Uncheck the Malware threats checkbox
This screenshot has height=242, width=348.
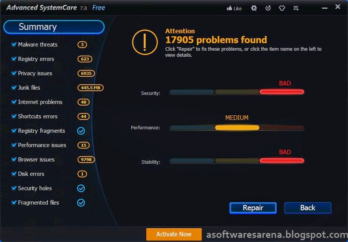pos(14,44)
